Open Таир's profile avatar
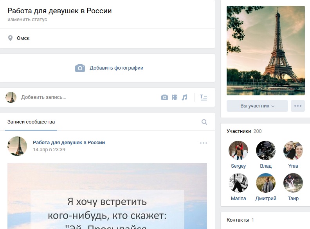This screenshot has height=229, width=310. pyautogui.click(x=293, y=183)
